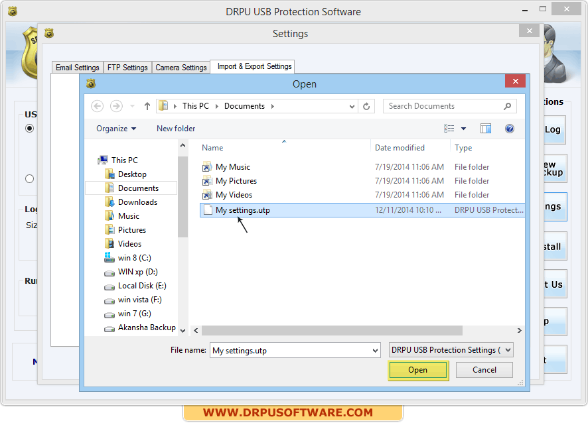Click the WIN xp (D:) drive icon
Viewport: 588px width, 423px height.
click(110, 274)
